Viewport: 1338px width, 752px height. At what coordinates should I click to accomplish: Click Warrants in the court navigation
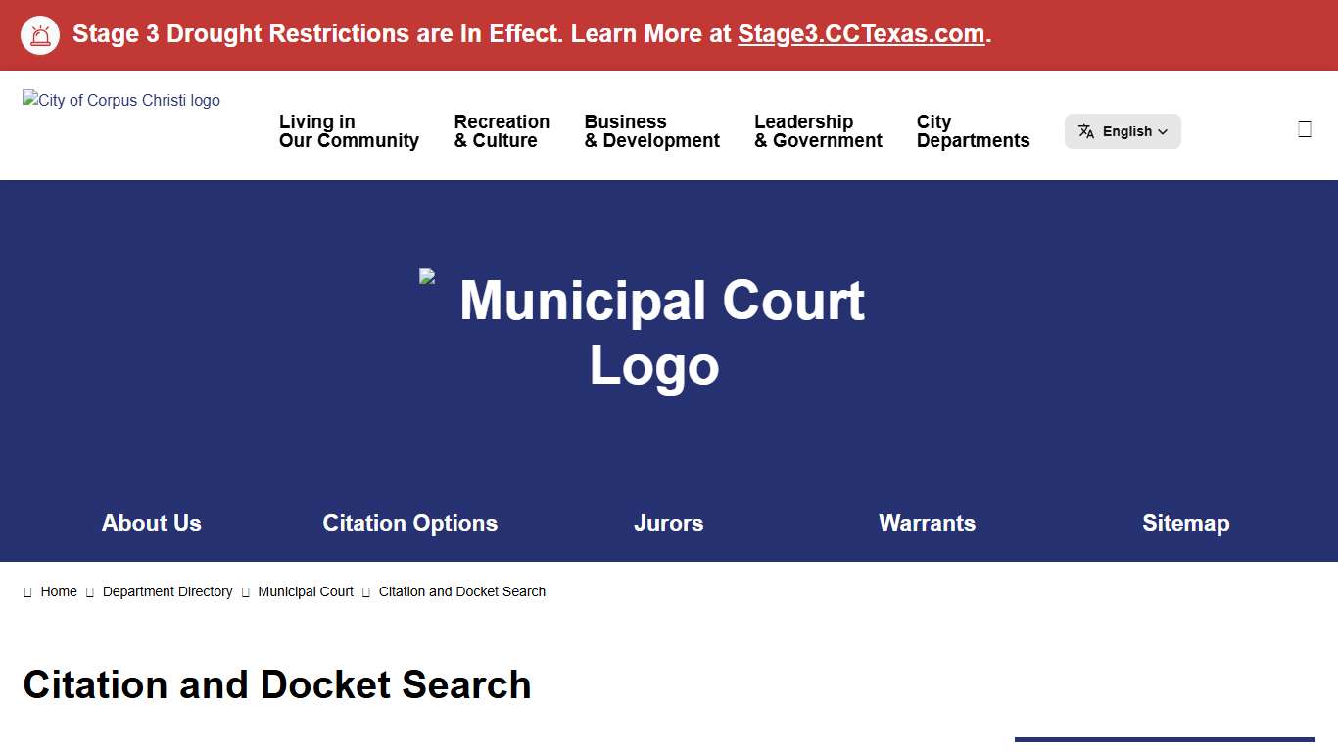pyautogui.click(x=927, y=523)
